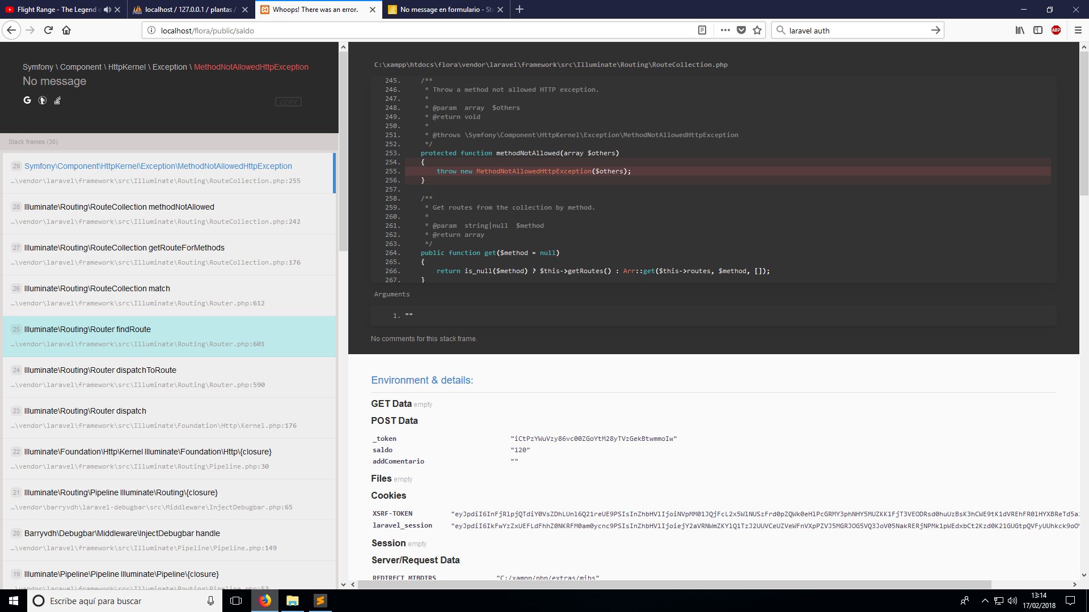
Task: Open Task View on taskbar
Action: pyautogui.click(x=236, y=601)
